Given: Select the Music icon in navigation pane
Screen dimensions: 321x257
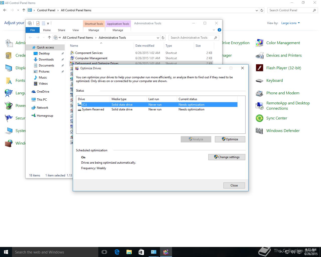Looking at the screenshot, I should tap(35, 78).
